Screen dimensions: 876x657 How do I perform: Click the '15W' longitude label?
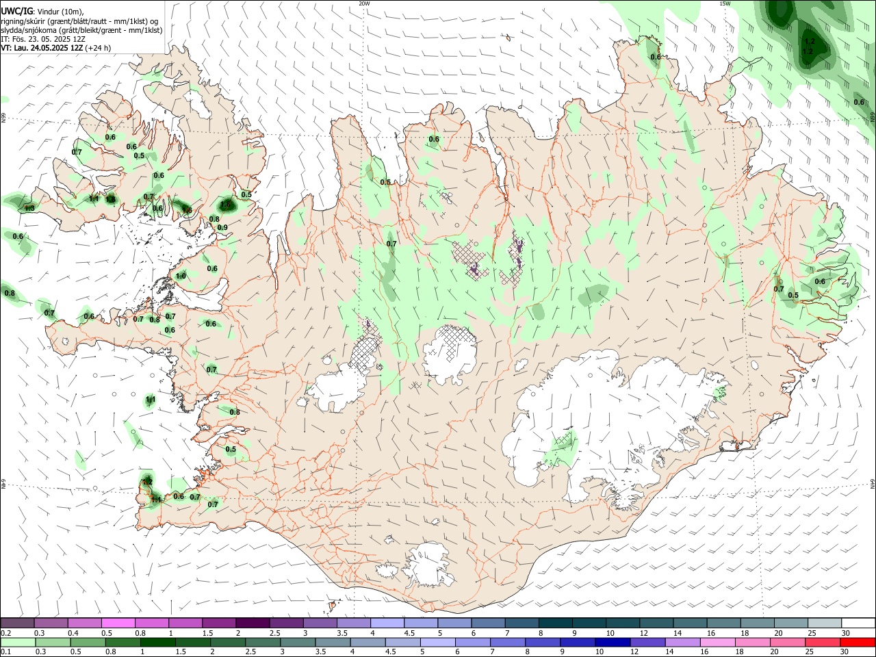tap(725, 3)
